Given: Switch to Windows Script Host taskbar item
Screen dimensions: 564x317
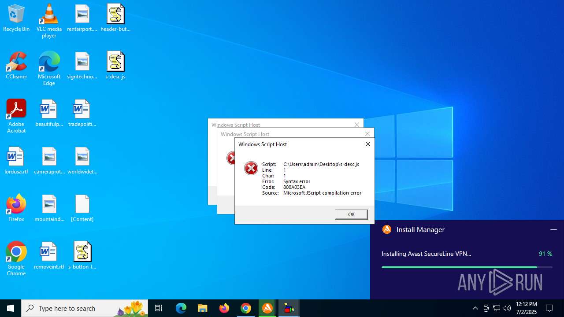Looking at the screenshot, I should (289, 308).
